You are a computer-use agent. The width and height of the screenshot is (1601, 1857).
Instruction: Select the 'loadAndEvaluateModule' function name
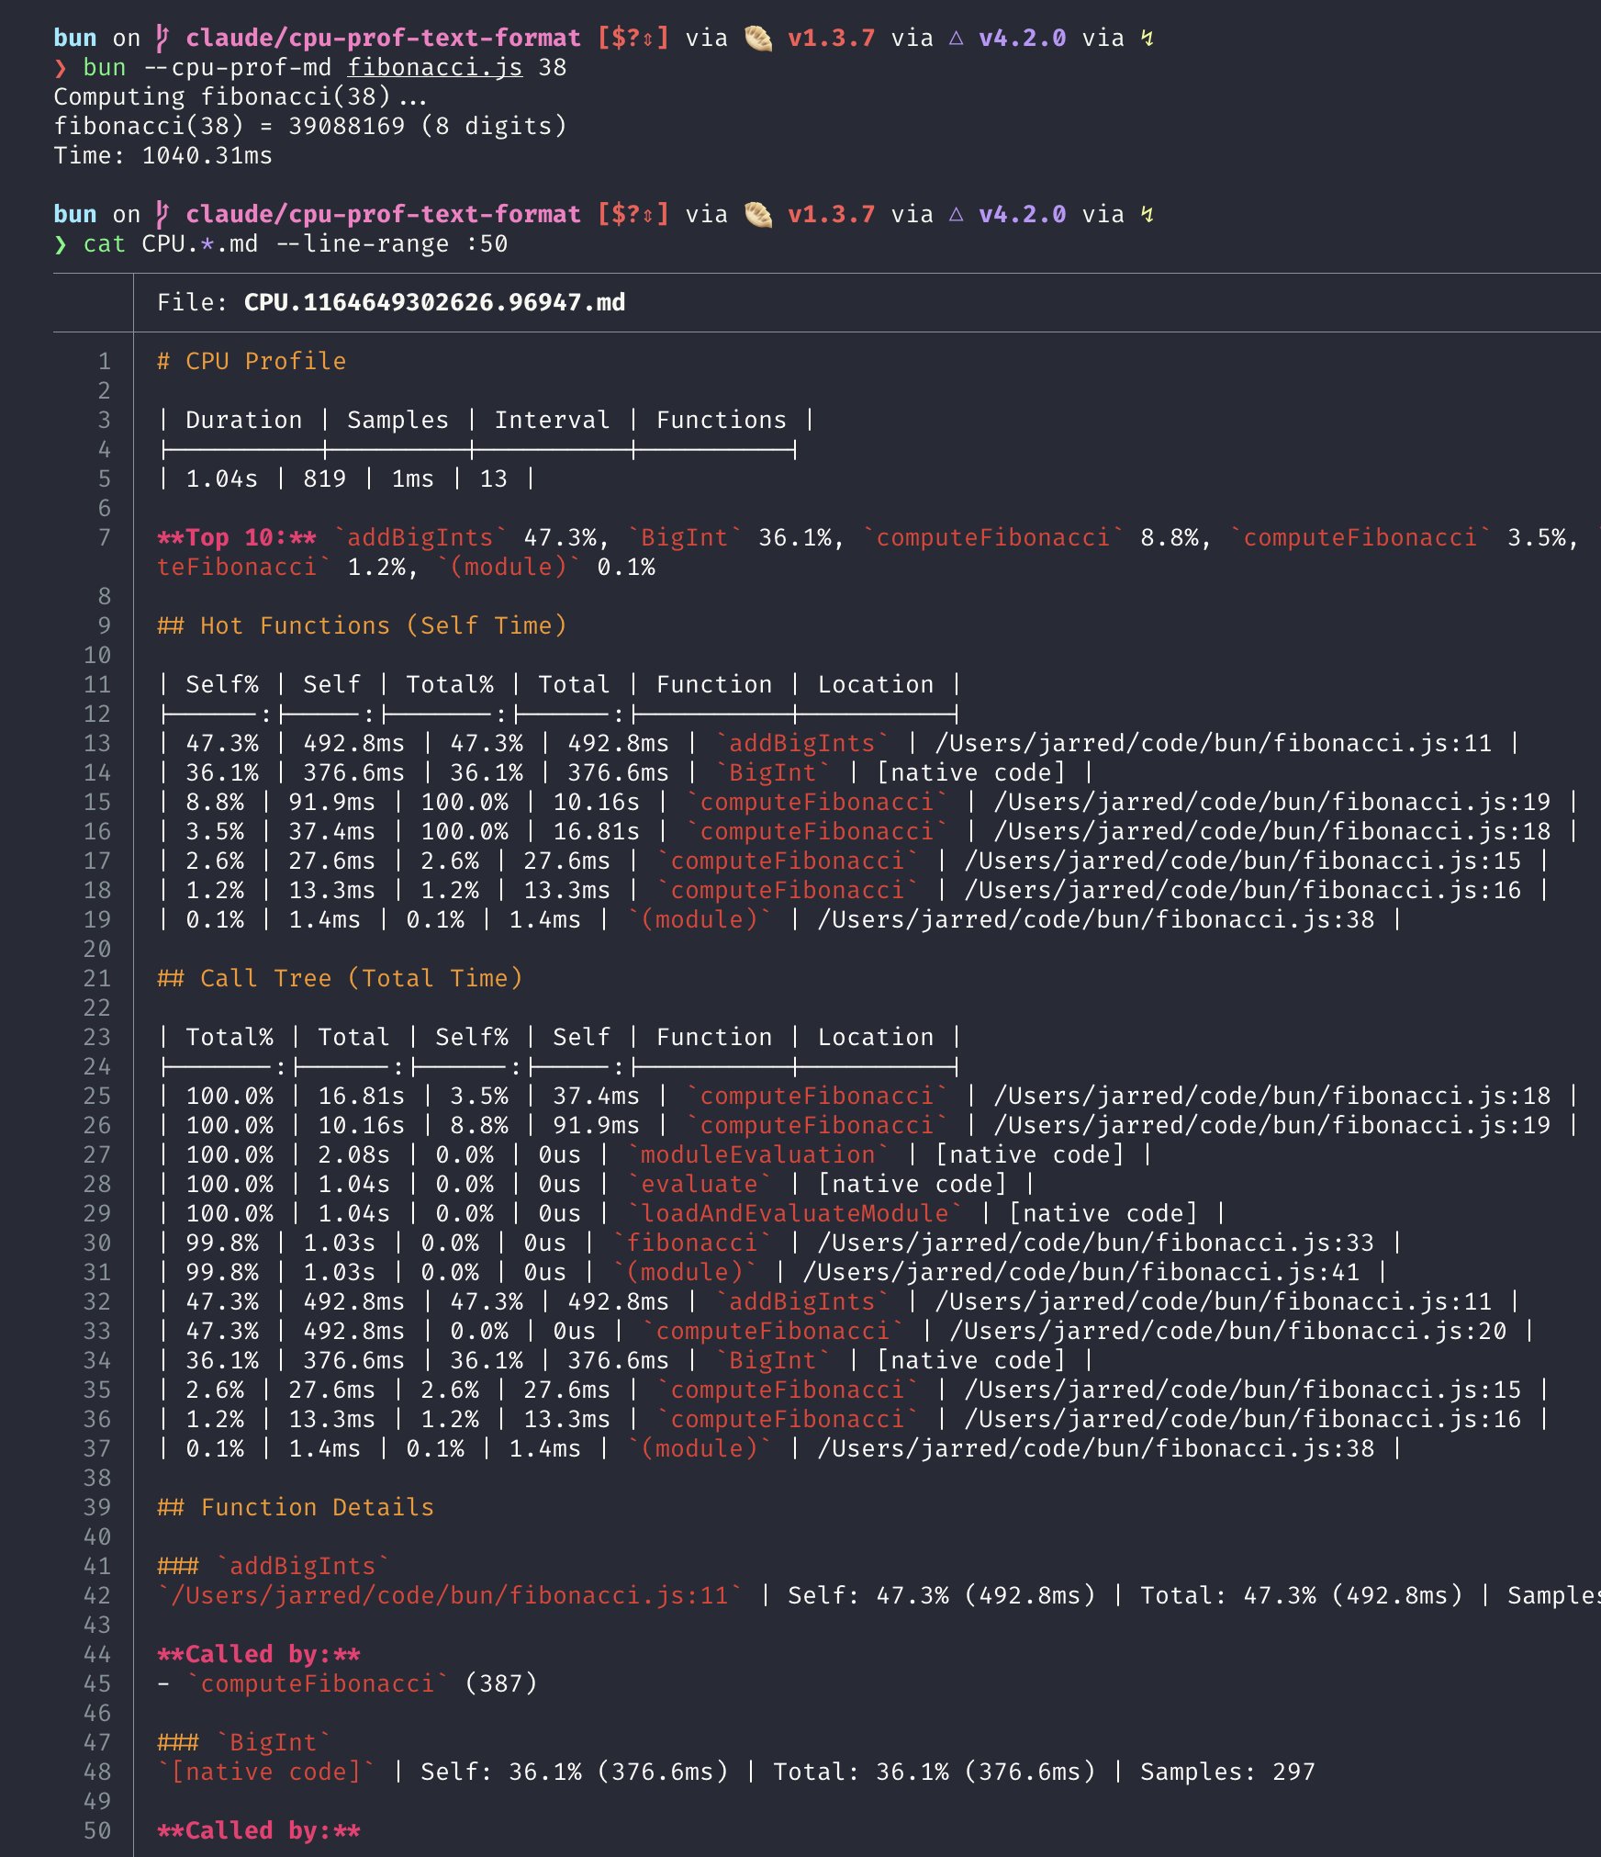click(794, 1213)
